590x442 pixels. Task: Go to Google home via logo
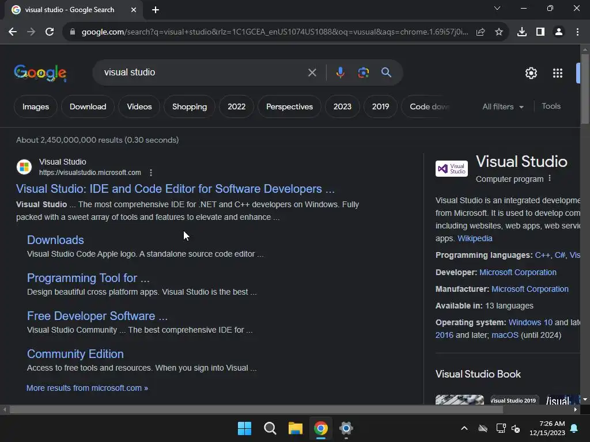coord(40,73)
